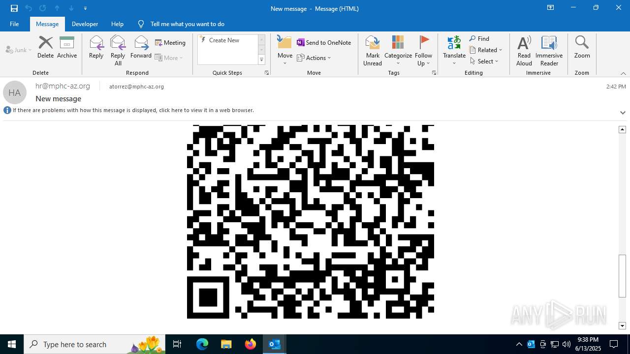Open the Related dropdown
The width and height of the screenshot is (630, 354).
[486, 50]
